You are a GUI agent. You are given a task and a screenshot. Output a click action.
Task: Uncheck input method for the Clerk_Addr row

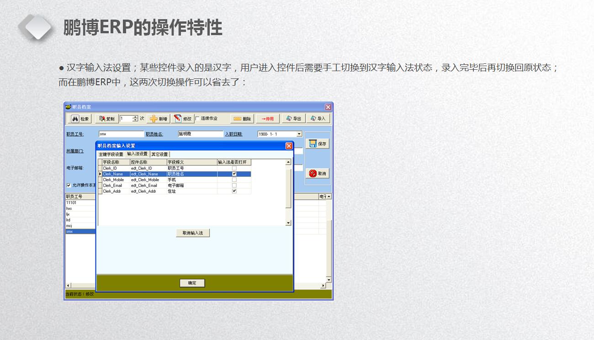(234, 191)
